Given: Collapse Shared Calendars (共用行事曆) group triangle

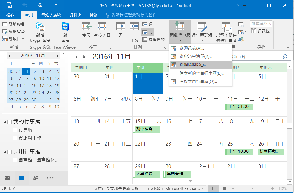Looking at the screenshot, I should tap(5, 152).
